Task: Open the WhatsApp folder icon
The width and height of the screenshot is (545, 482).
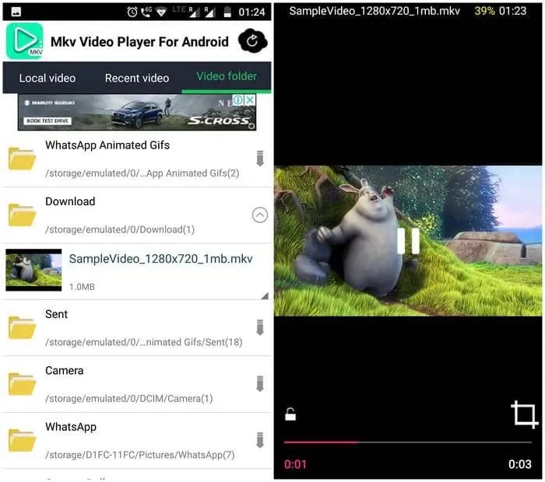Action: pyautogui.click(x=23, y=440)
